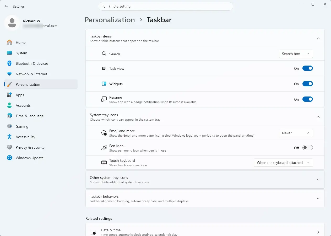Click the 'Related settings' heading text
Screen dimensions: 331x236
[99, 218]
